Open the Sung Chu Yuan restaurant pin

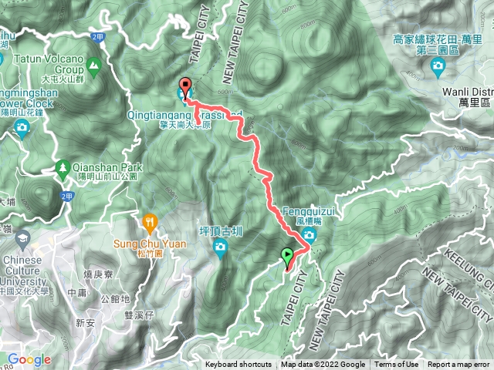pyautogui.click(x=150, y=224)
